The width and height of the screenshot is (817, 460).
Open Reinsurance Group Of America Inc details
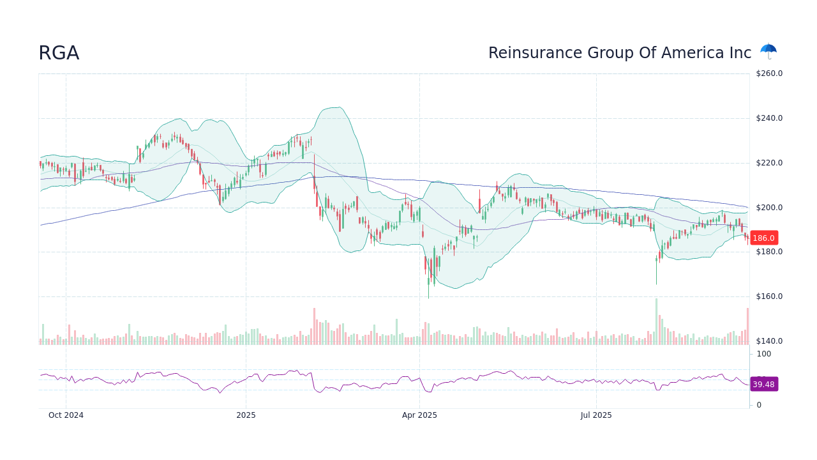619,53
